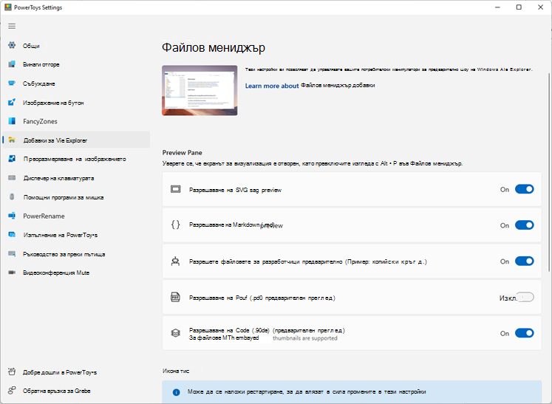This screenshot has height=404, width=552.
Task: Open Общи settings page
Action: (76, 45)
